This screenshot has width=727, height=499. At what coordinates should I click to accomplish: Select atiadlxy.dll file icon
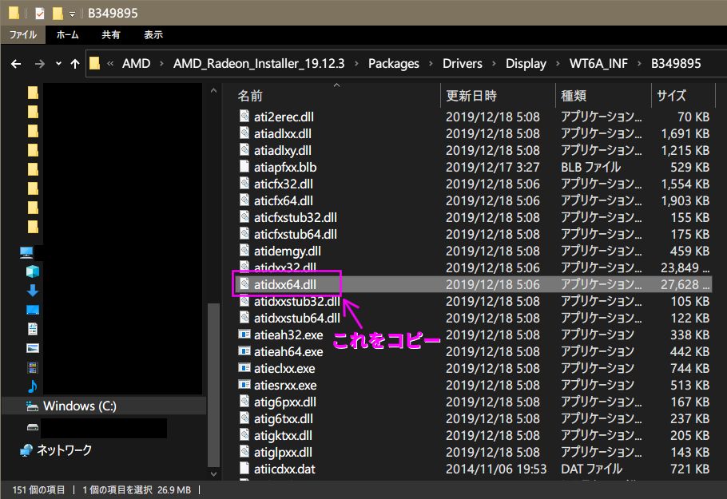tap(244, 149)
